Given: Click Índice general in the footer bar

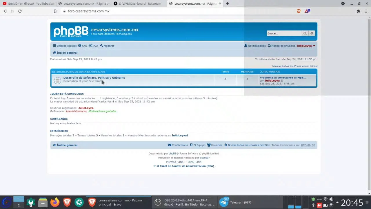Looking at the screenshot, I should 65,145.
